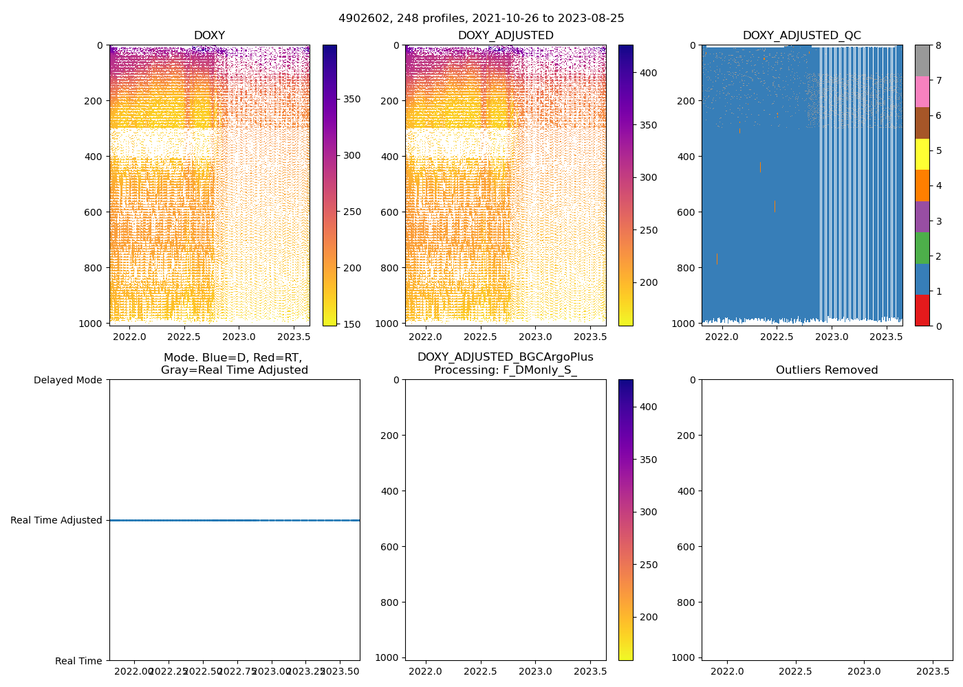
Task: Click the 'Real Time' label at the bottom of the axis
Action: (x=78, y=661)
